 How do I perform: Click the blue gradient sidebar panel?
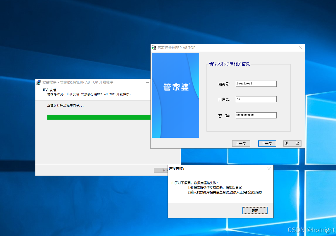point(175,123)
